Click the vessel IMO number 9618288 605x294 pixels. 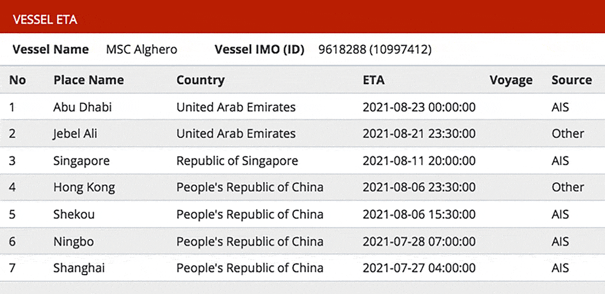[342, 50]
